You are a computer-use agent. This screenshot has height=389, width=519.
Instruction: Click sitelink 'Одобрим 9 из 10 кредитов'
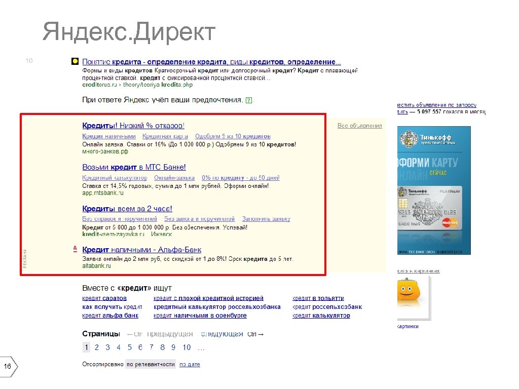233,136
